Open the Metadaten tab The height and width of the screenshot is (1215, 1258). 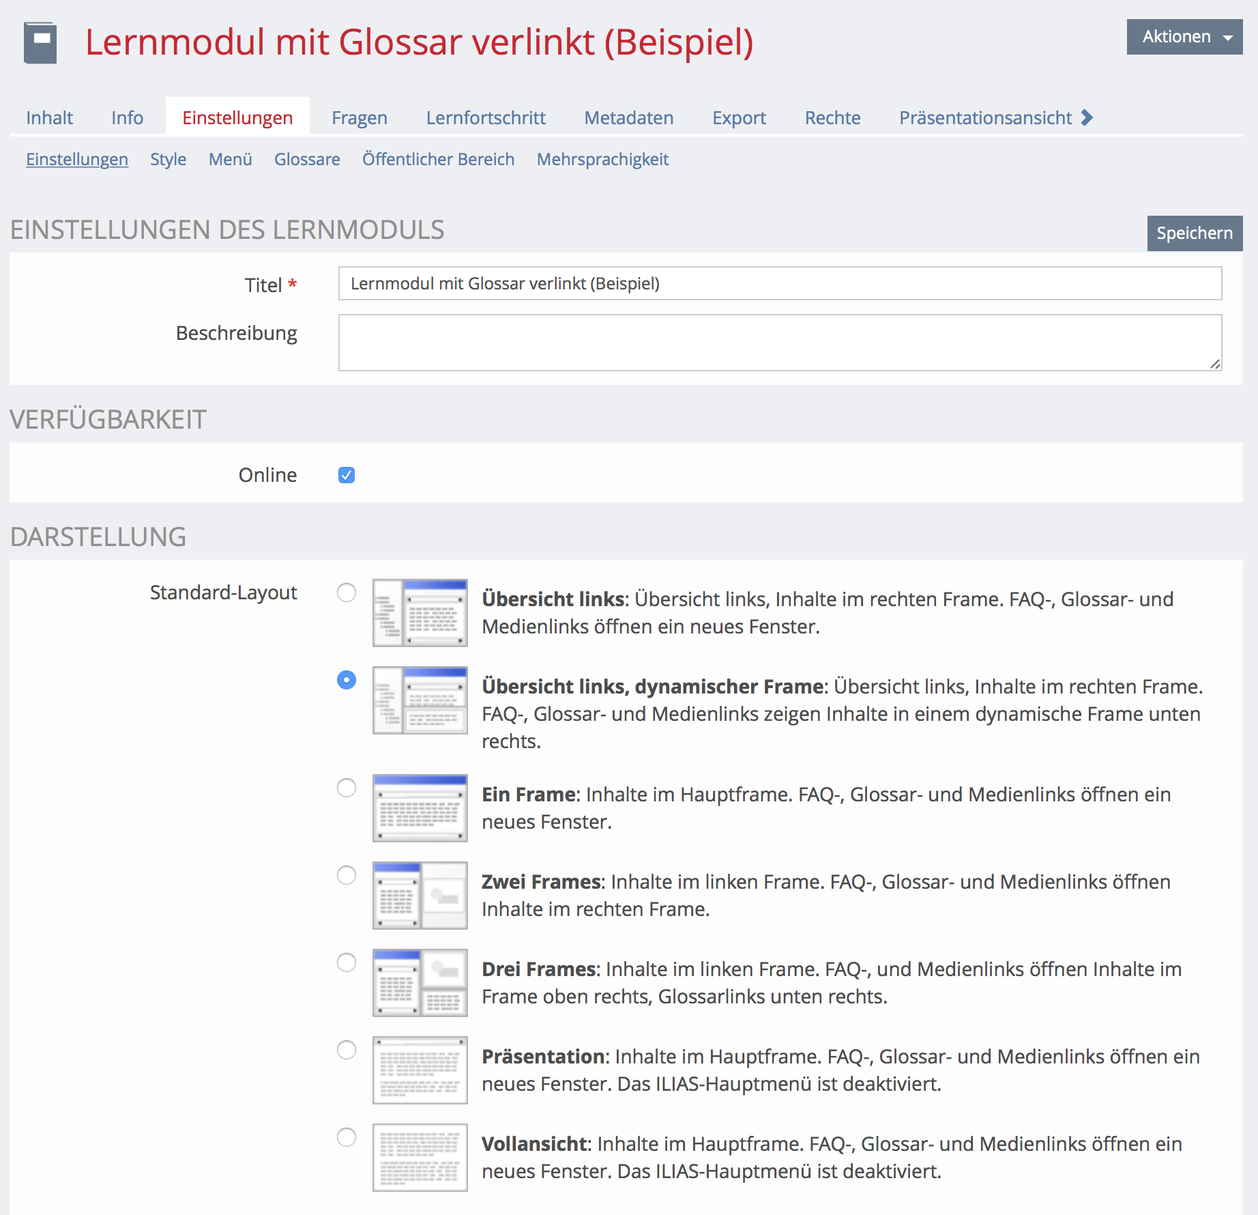(628, 117)
